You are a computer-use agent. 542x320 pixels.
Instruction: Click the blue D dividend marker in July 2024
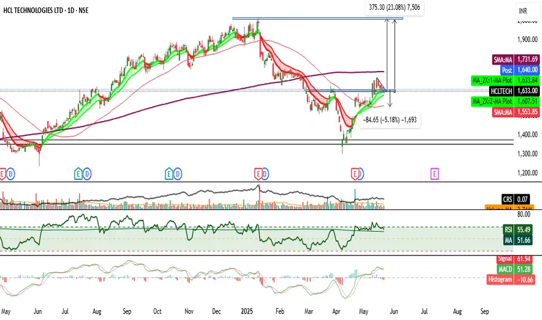point(87,174)
